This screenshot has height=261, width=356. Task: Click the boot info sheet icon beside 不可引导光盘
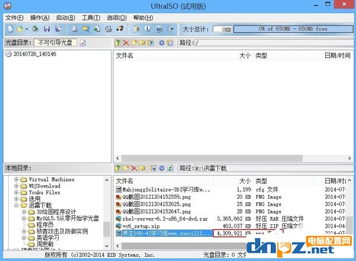(83, 43)
